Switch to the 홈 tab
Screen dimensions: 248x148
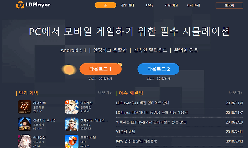[x=105, y=5]
